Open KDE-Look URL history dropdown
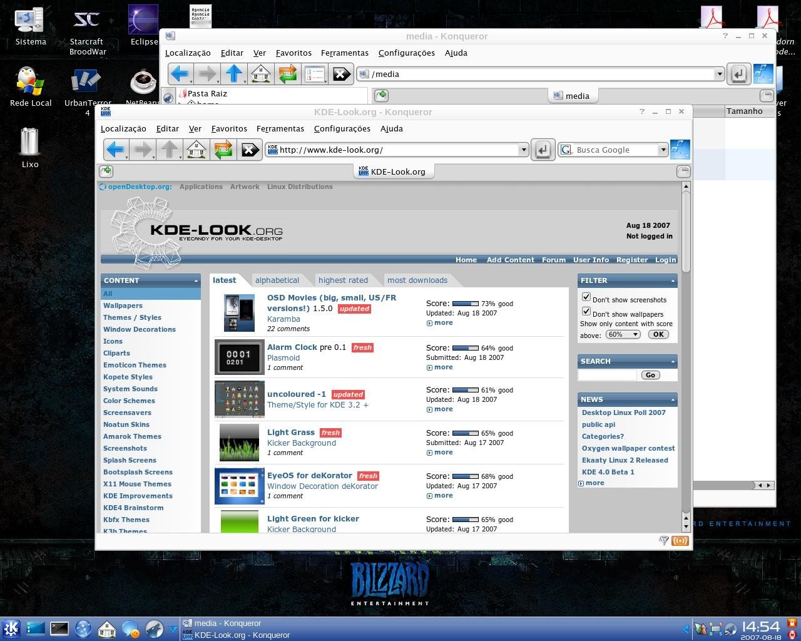 pos(523,150)
